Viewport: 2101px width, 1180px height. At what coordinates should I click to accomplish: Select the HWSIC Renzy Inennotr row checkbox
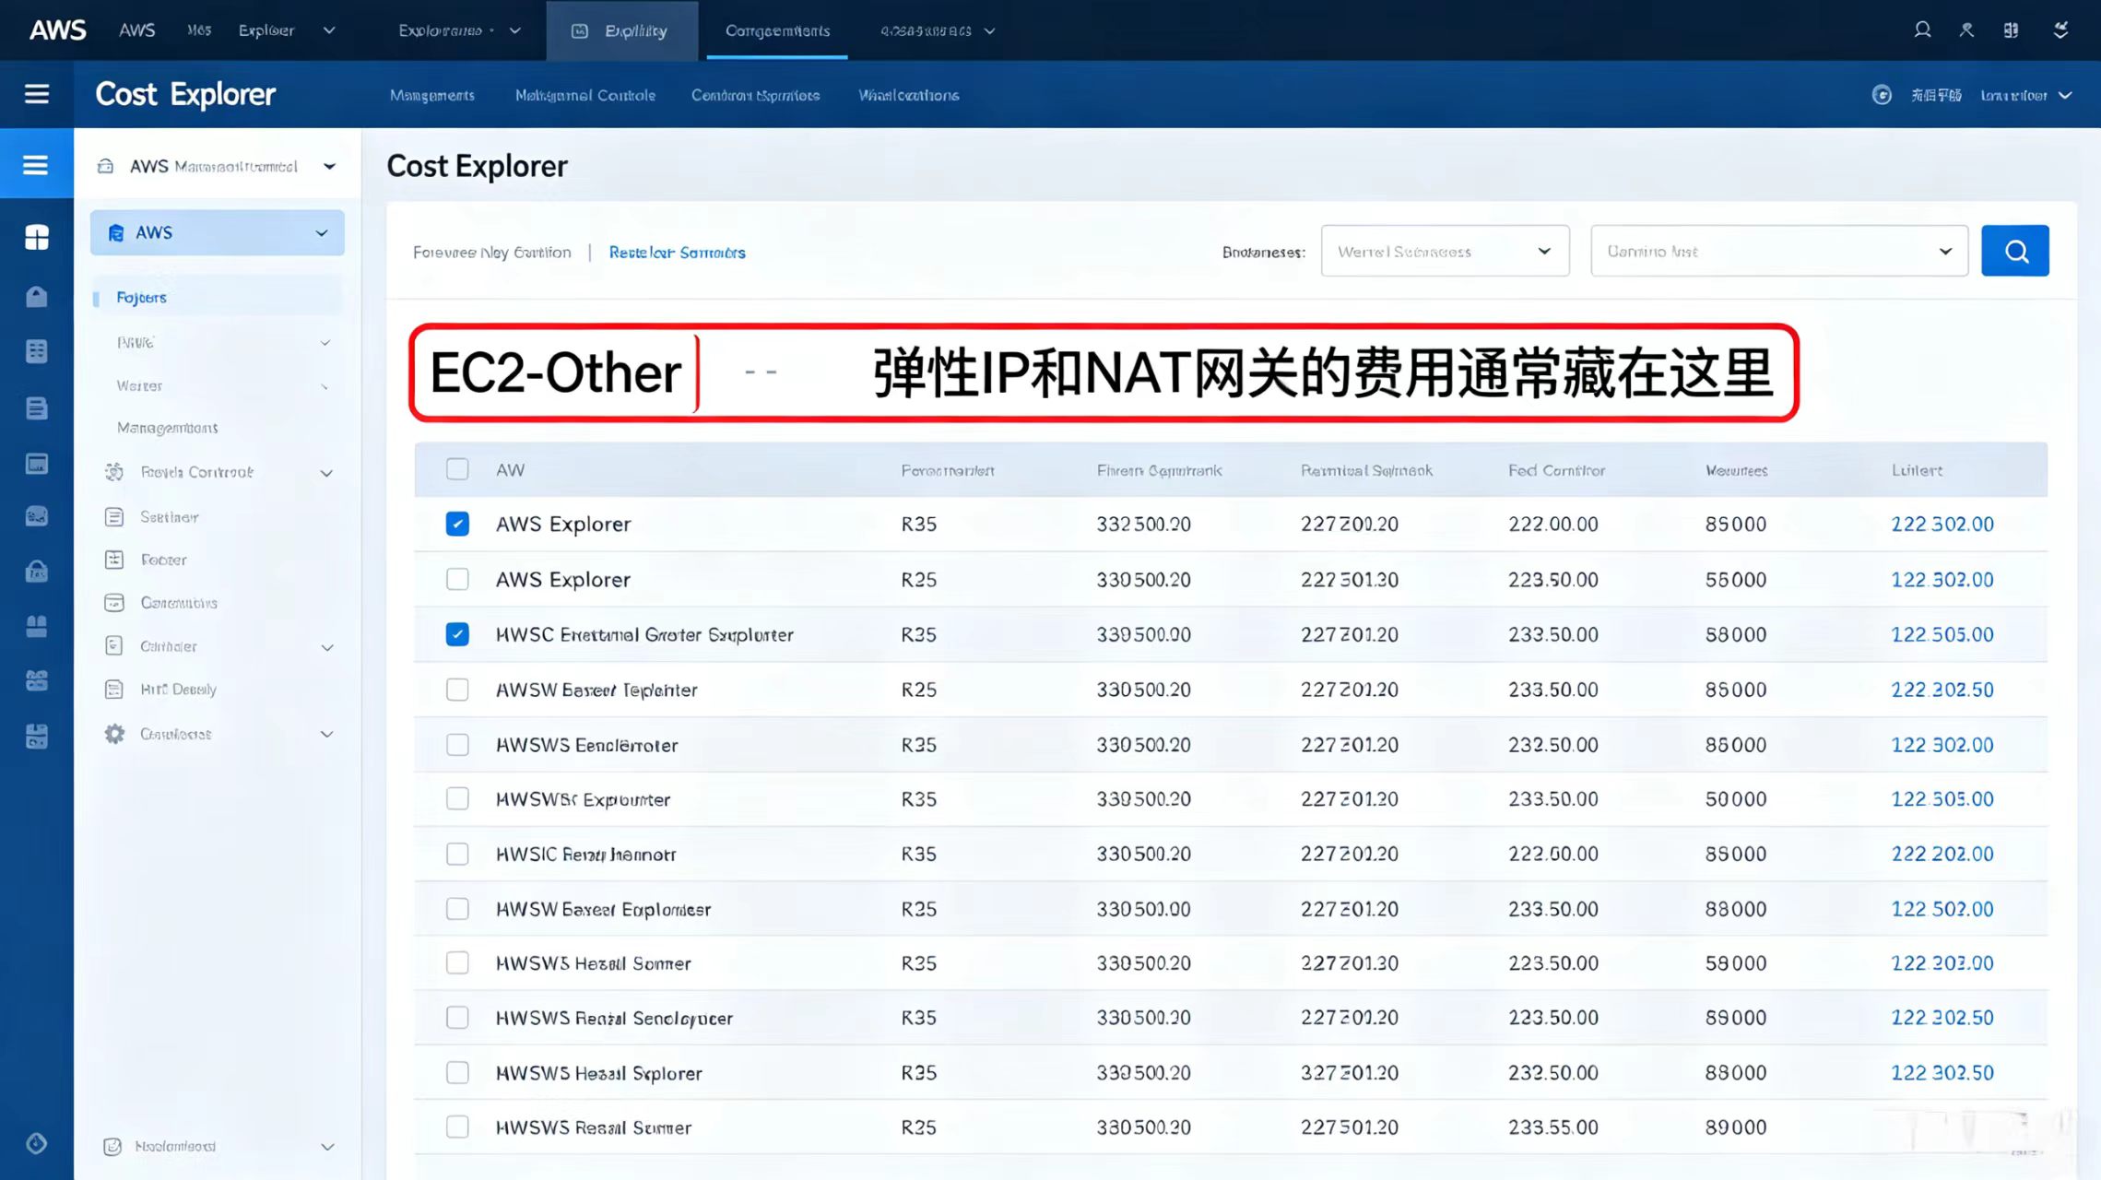tap(457, 854)
